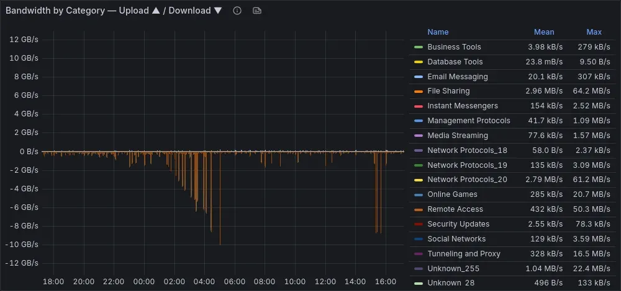Open the Instant Messengers red color swatch
This screenshot has height=291, width=621.
tap(419, 106)
